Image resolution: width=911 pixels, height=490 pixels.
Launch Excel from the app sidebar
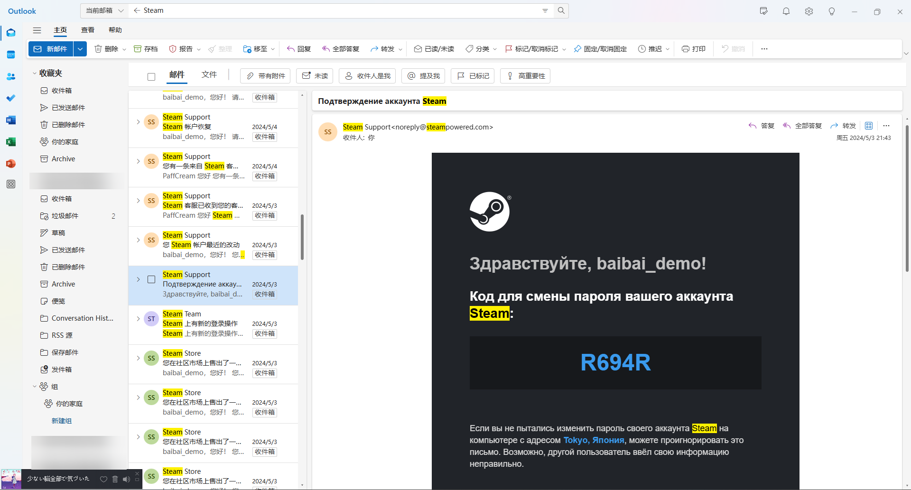pyautogui.click(x=11, y=142)
